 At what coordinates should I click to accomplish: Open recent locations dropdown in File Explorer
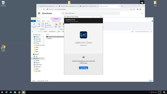37,32
